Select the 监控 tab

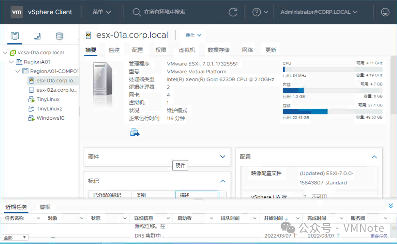(x=114, y=50)
